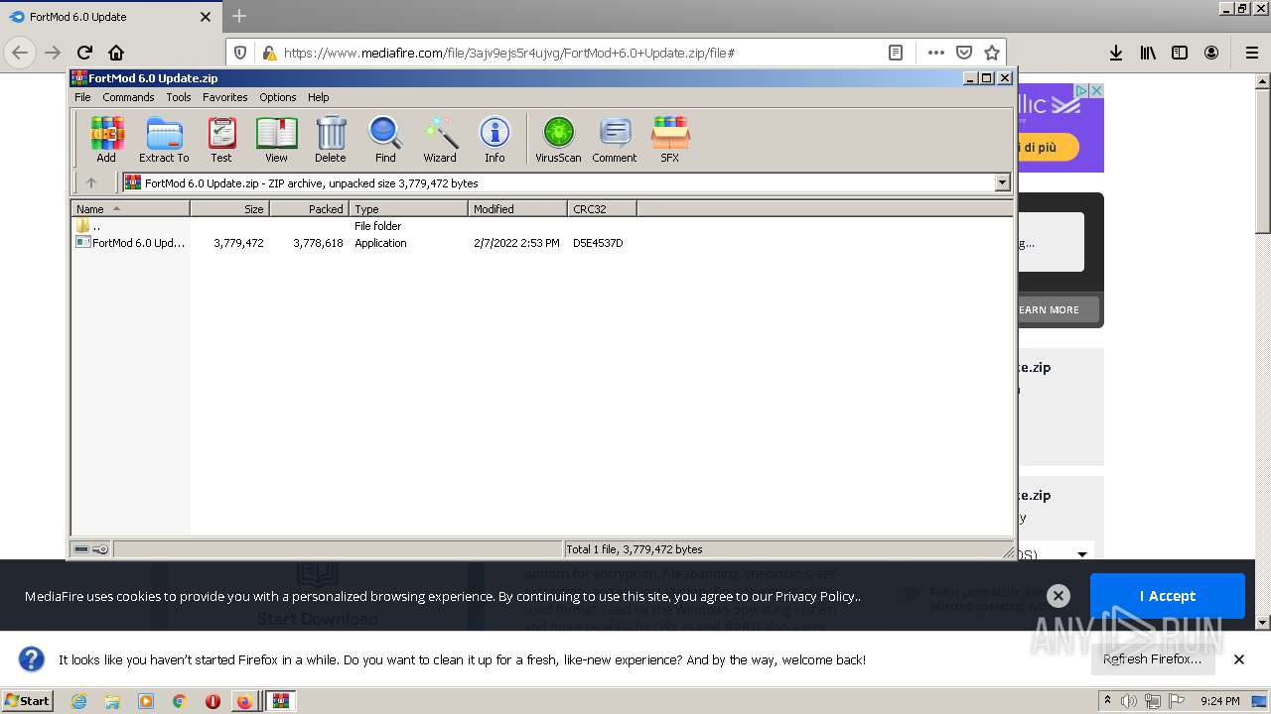Click the volume speaker tray icon

(x=1129, y=701)
